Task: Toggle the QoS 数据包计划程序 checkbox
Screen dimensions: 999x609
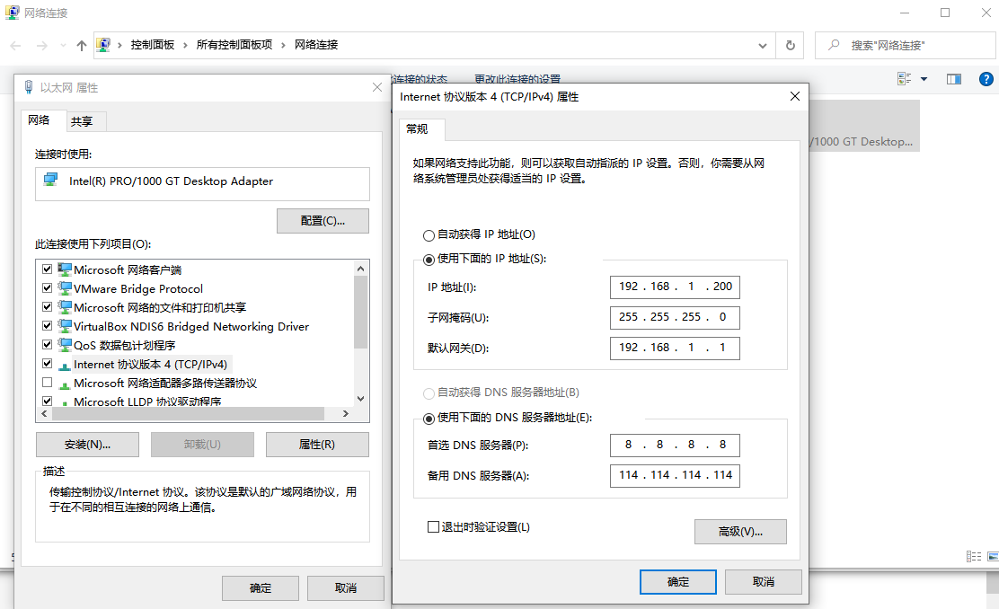Action: (x=47, y=345)
